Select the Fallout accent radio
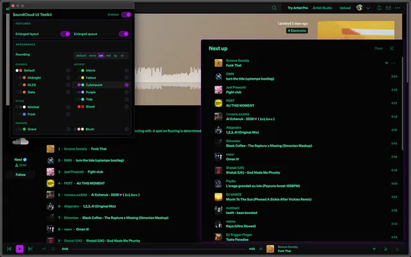The image size is (411, 257). coord(127,78)
